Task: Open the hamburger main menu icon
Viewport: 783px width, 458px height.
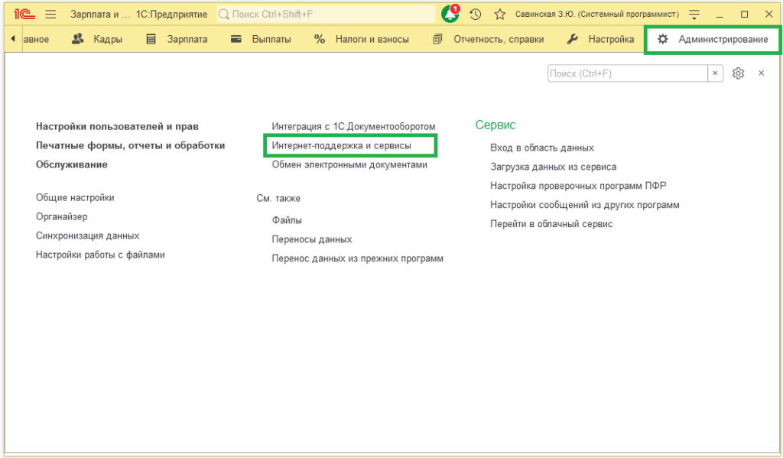Action: [50, 15]
